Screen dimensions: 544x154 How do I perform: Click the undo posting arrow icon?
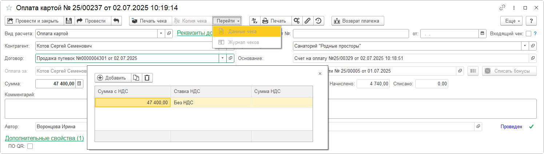click(x=116, y=21)
